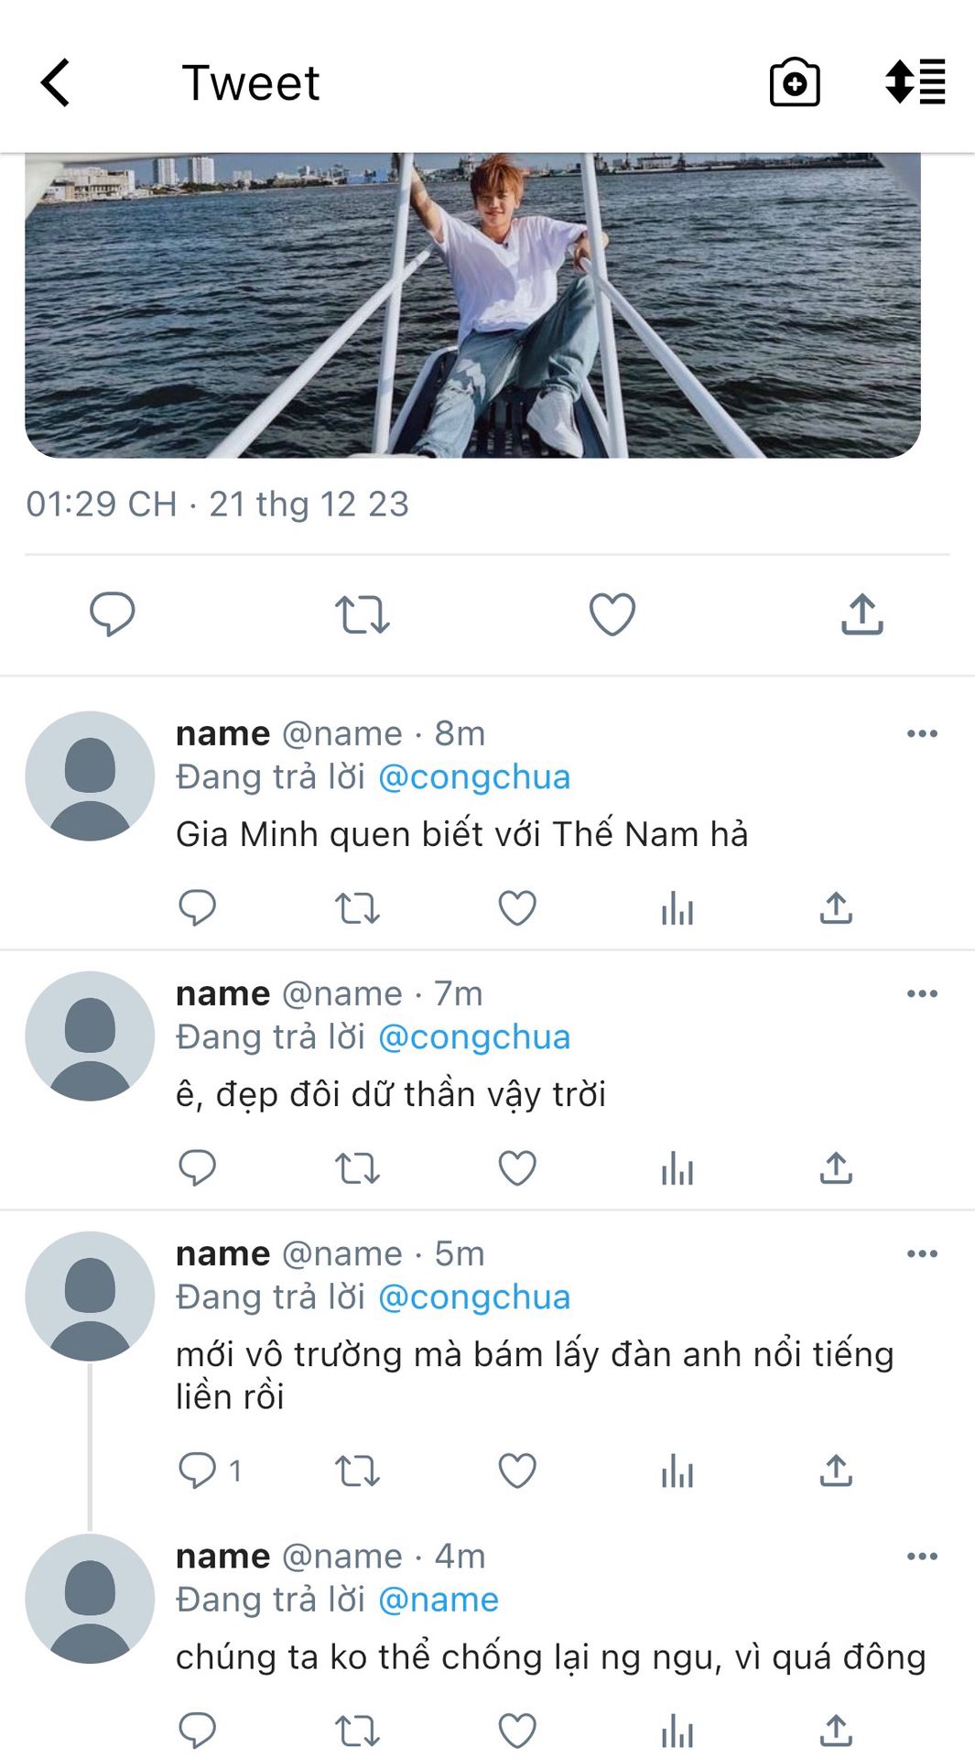Viewport: 975px width, 1758px height.
Task: Open more options on the 8m reply
Action: [x=921, y=733]
